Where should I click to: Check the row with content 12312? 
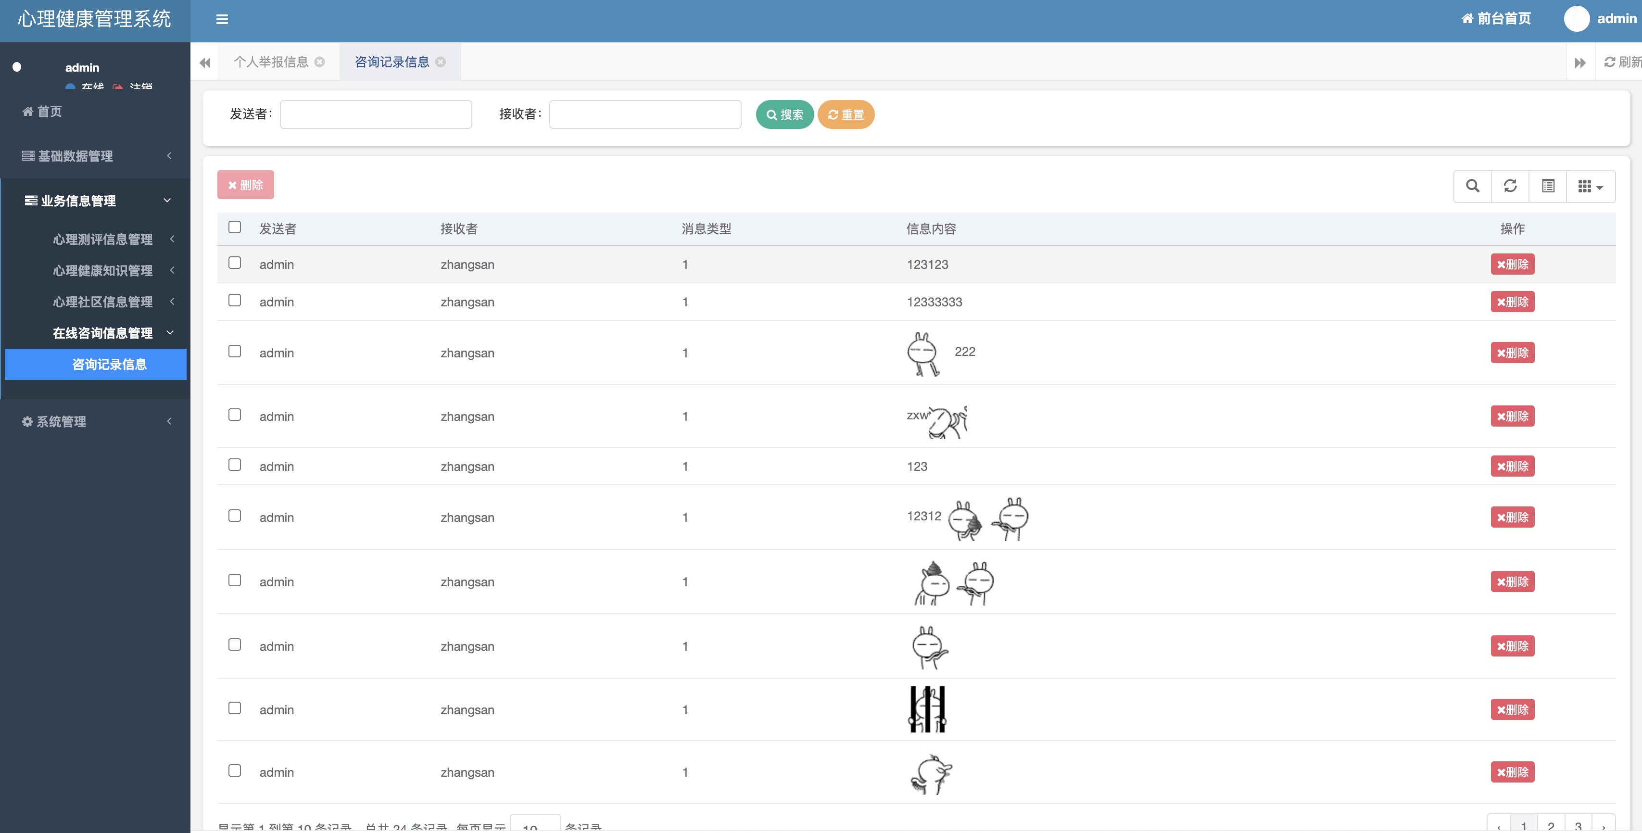click(235, 516)
